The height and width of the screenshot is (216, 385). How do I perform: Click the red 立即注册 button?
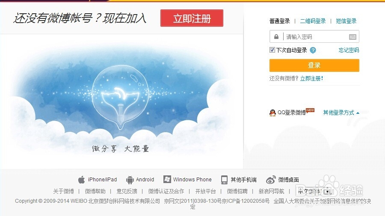coord(192,18)
